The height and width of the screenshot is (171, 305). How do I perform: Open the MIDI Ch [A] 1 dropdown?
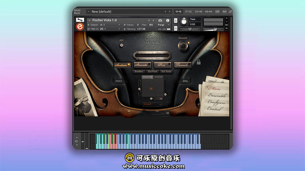[104, 29]
